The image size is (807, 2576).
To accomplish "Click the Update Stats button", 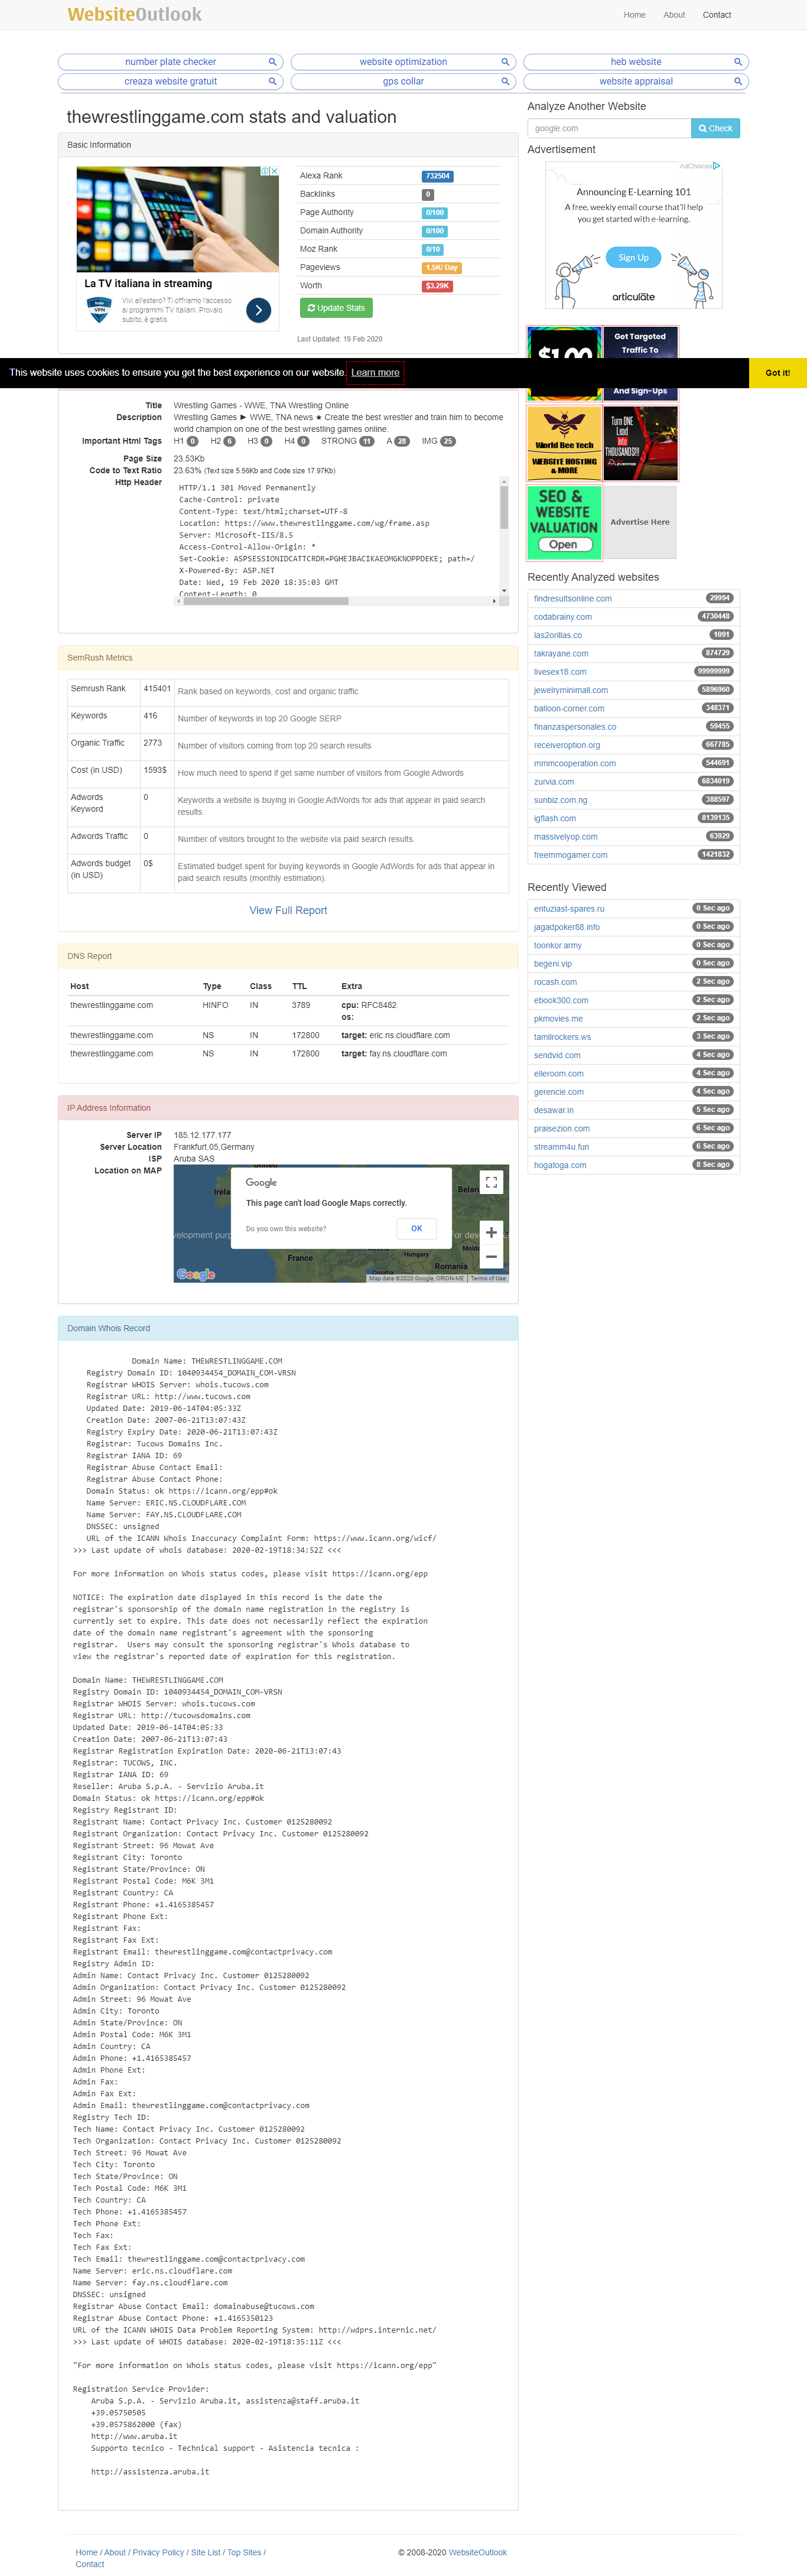I will (336, 308).
